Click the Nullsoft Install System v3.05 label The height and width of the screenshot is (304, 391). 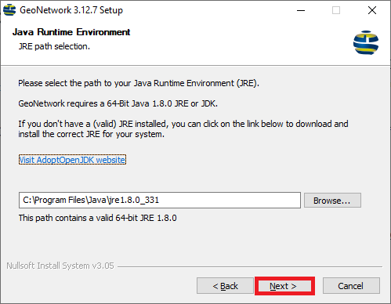(x=60, y=266)
